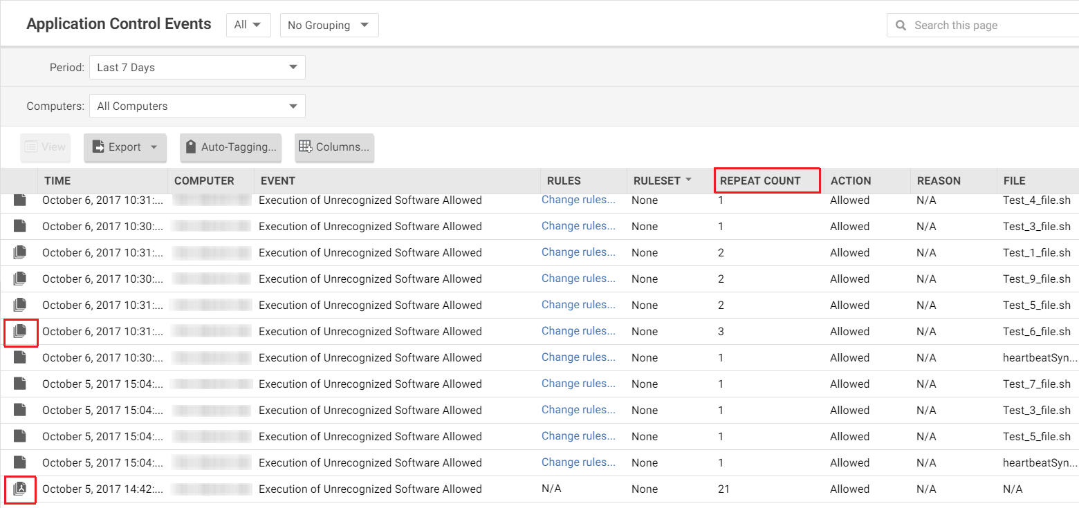This screenshot has height=508, width=1079.
Task: Focus the Search this page field
Action: (989, 26)
